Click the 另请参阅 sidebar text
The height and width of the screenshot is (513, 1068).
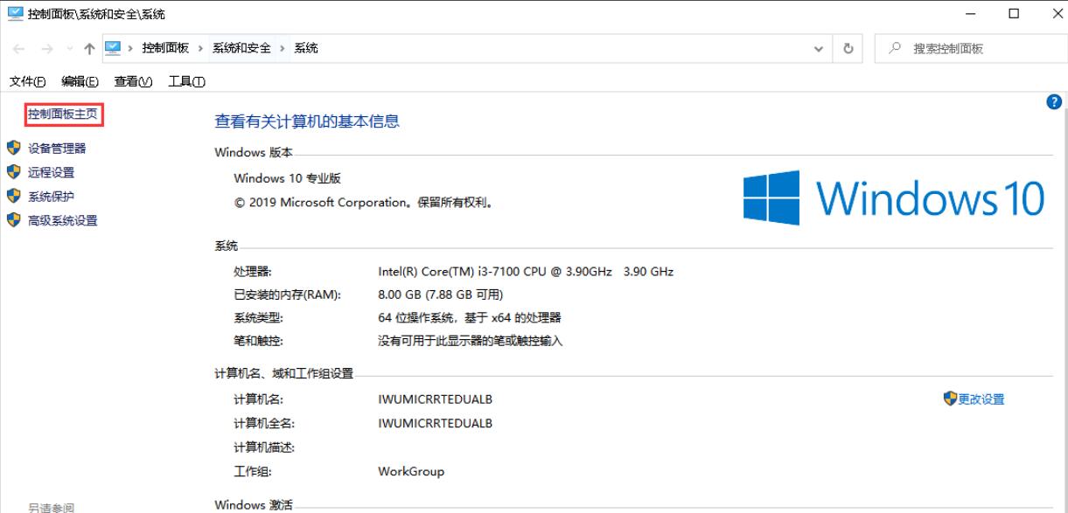[51, 507]
